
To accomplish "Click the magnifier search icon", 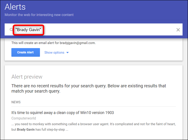I will tap(11, 30).
